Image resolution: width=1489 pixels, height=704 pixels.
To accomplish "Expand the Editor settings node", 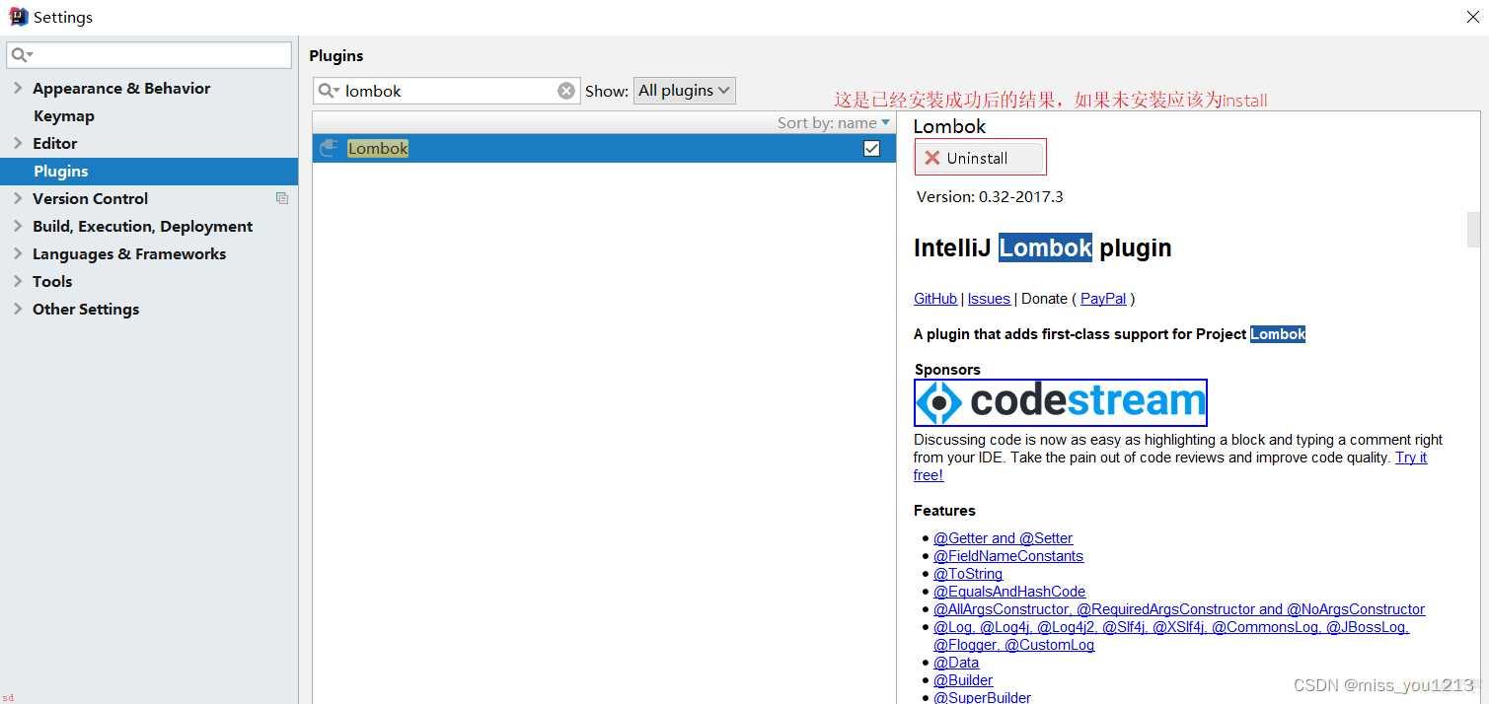I will click(x=18, y=143).
